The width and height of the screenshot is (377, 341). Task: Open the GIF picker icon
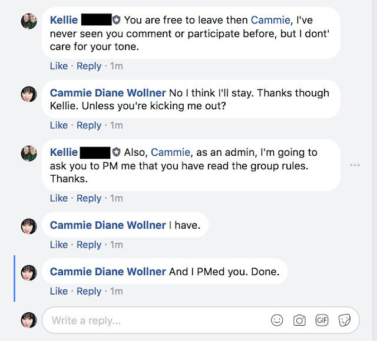(322, 320)
